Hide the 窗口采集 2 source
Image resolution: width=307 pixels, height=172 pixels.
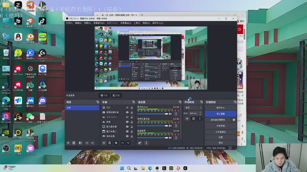point(127,131)
